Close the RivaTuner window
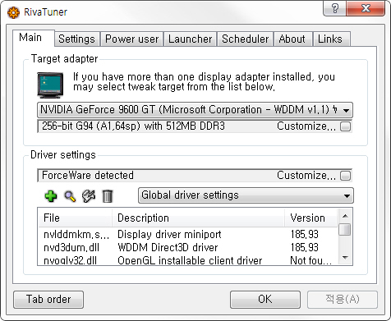The image size is (391, 321). [366, 8]
